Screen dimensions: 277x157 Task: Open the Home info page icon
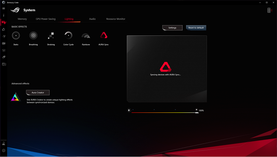(x=4, y=15)
